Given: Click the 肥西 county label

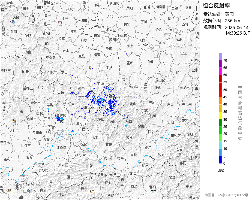Looking at the screenshot, I should click(x=158, y=87).
